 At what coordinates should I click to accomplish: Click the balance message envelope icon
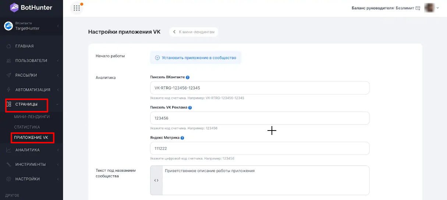pos(418,8)
